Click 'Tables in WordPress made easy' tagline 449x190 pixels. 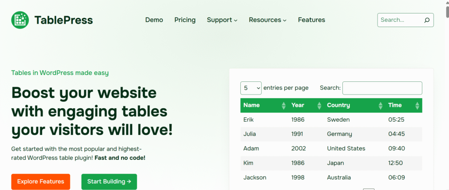(x=60, y=73)
